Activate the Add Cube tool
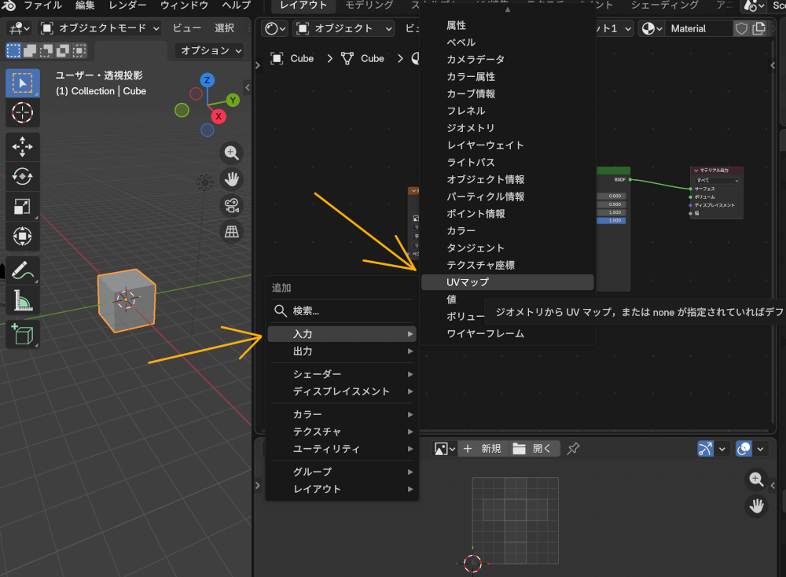Image resolution: width=786 pixels, height=577 pixels. tap(22, 334)
